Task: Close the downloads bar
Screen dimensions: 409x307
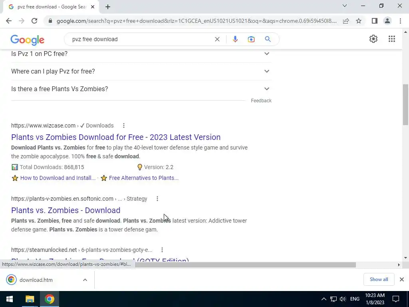Action: click(x=402, y=279)
